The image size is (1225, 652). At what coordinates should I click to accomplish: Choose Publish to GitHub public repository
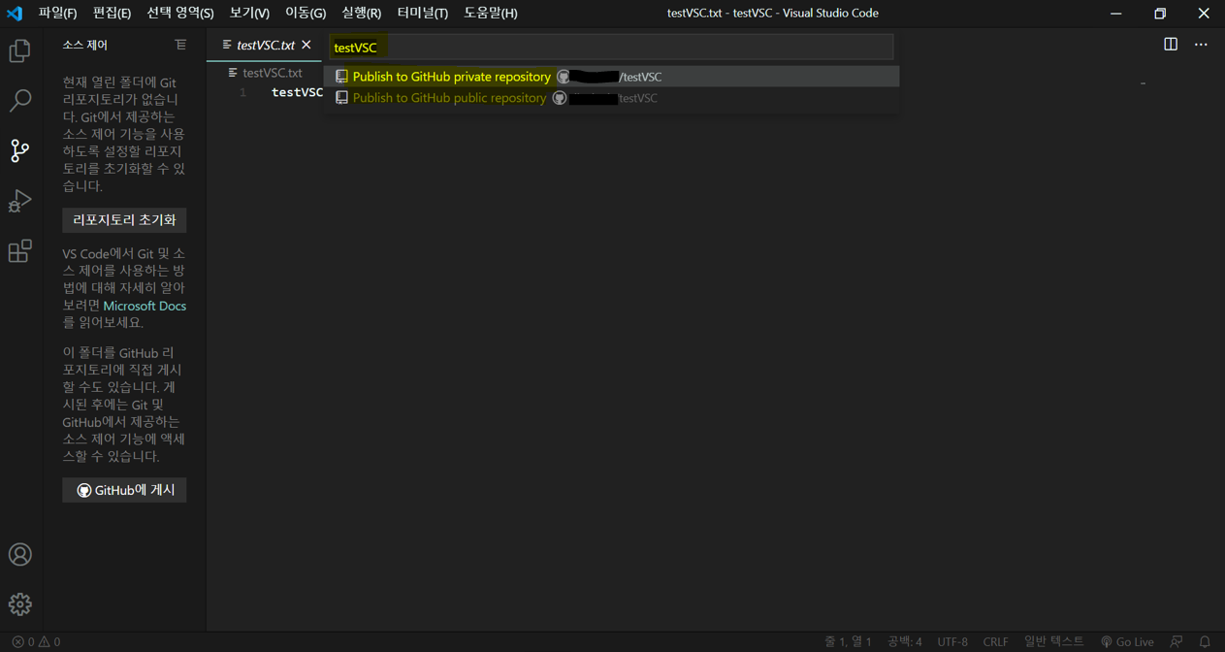click(611, 98)
